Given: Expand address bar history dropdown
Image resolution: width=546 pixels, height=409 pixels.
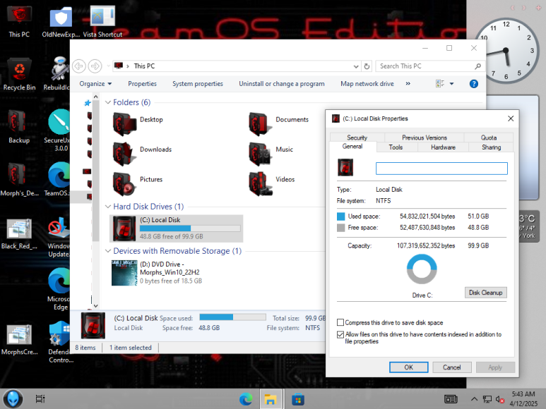Looking at the screenshot, I should pyautogui.click(x=356, y=66).
